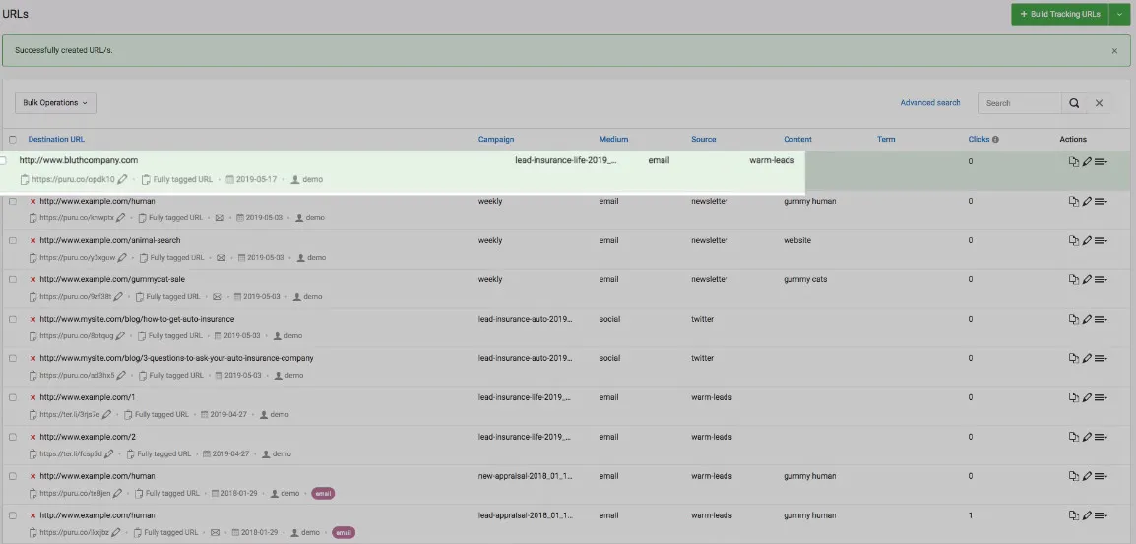
Task: Copy the bluthcompany.com row via Actions icon
Action: click(x=1074, y=161)
